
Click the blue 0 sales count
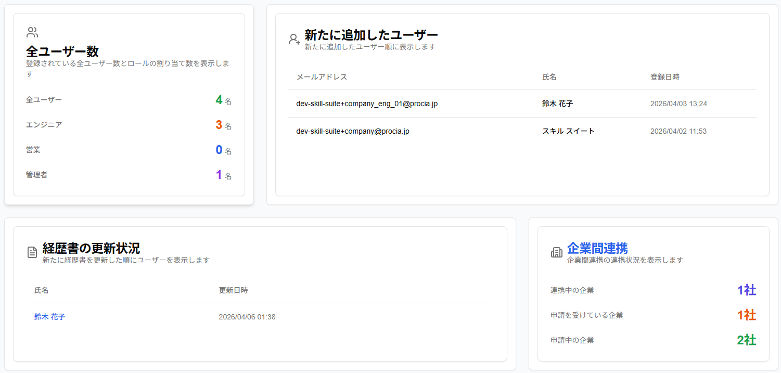[219, 150]
